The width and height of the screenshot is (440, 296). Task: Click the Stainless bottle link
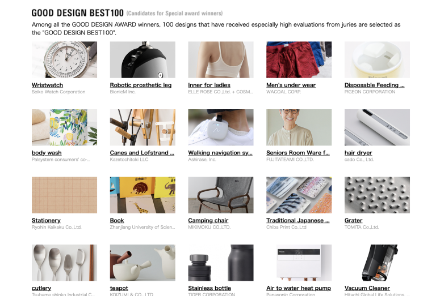point(209,288)
